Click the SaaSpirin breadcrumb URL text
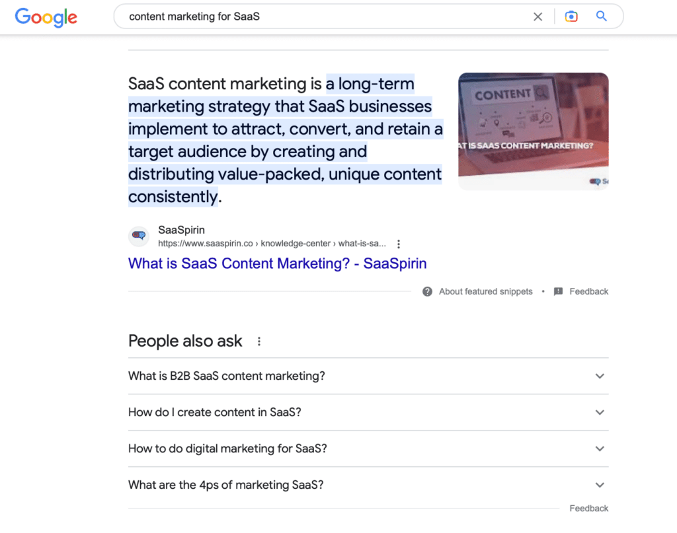677x533 pixels. pyautogui.click(x=272, y=244)
